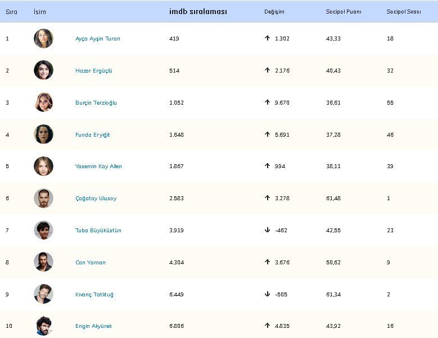Open the Funda Eryiğit name link
The height and width of the screenshot is (338, 438).
pos(92,135)
